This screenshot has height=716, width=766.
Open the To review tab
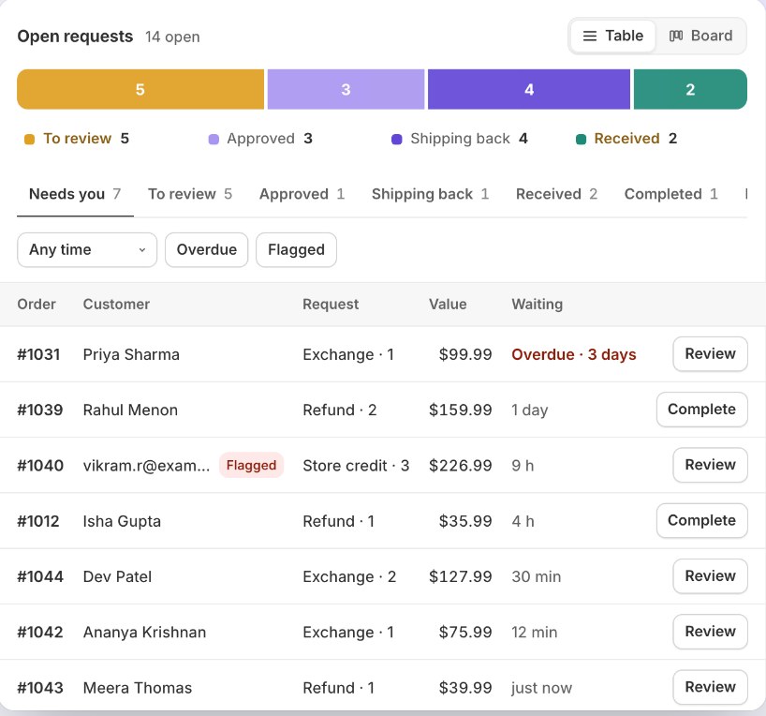tap(190, 194)
